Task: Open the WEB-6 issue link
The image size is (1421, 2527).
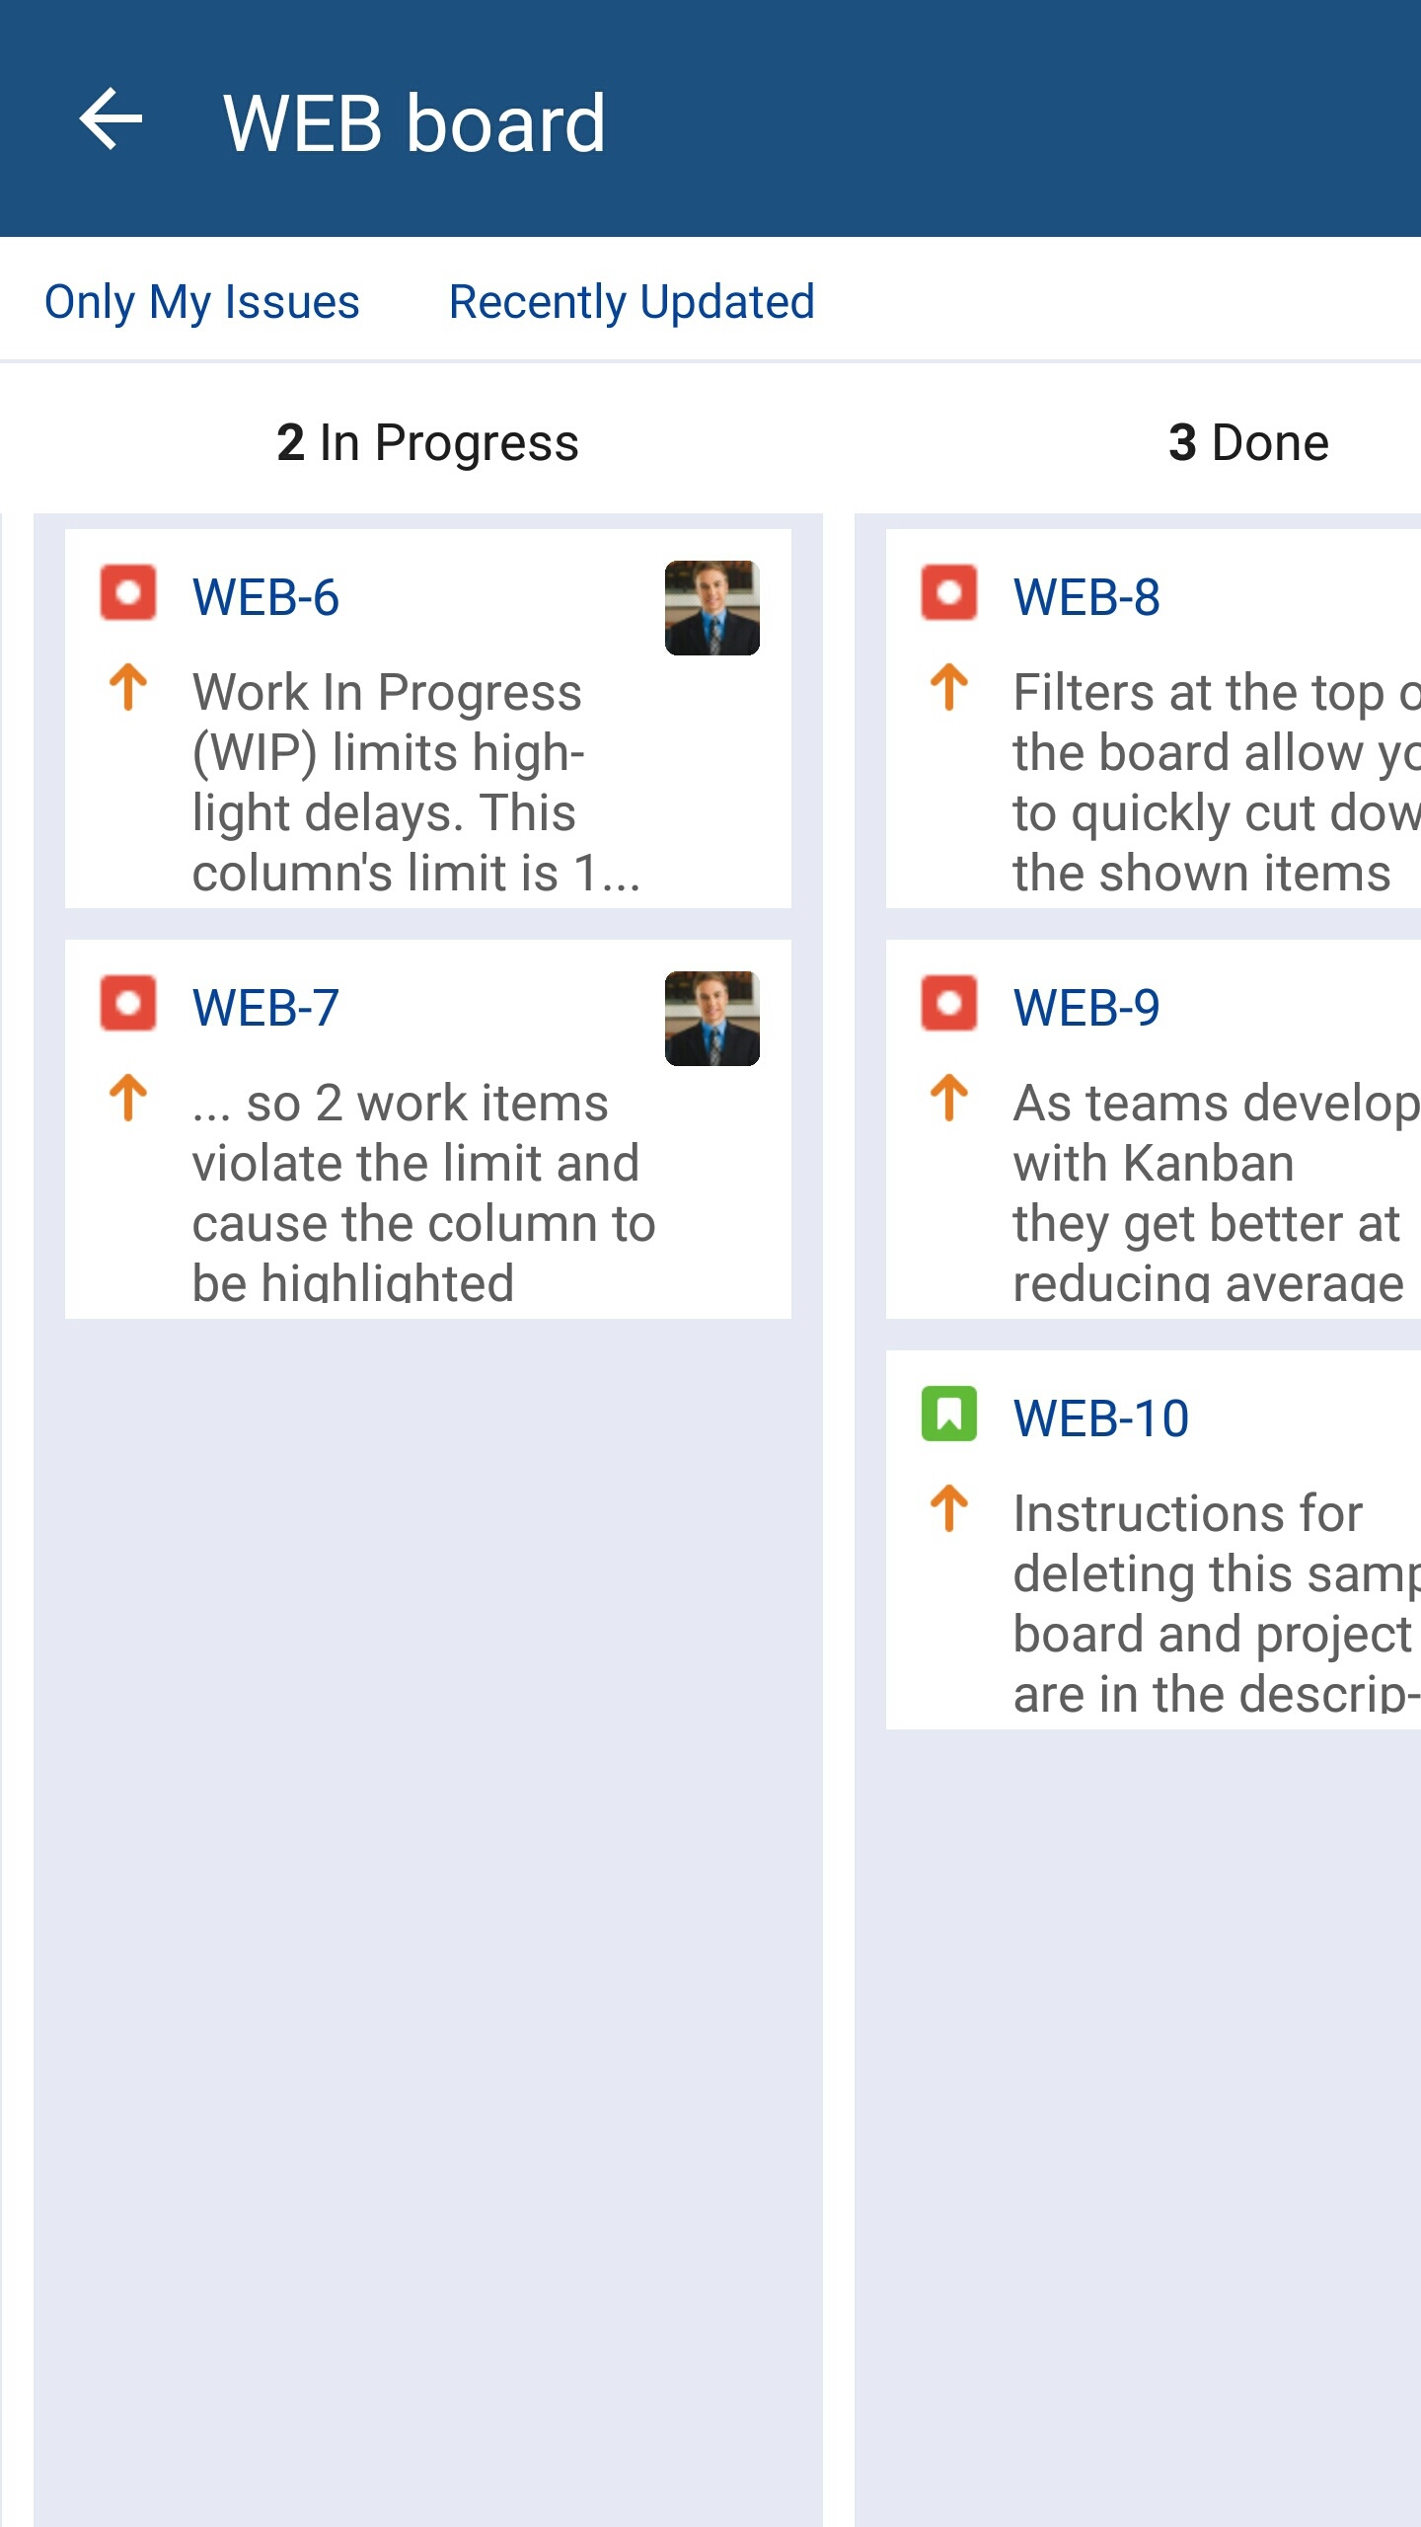Action: point(265,597)
